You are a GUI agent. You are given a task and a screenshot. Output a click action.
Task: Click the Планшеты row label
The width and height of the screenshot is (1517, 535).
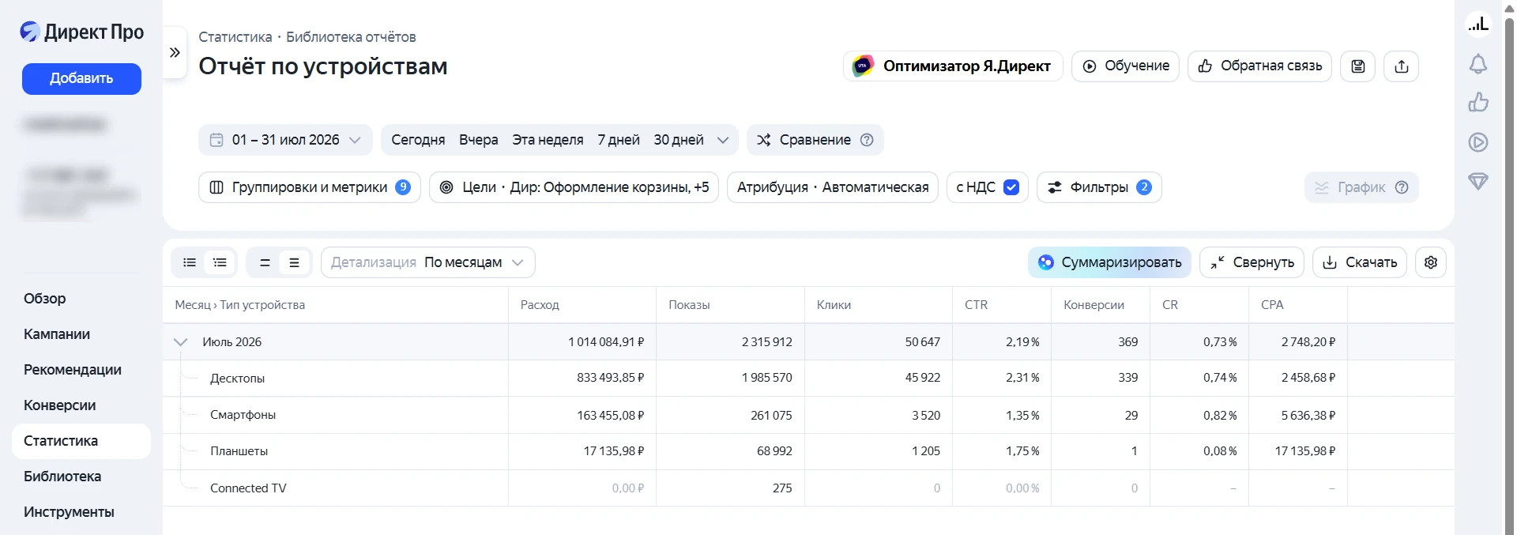pyautogui.click(x=239, y=451)
